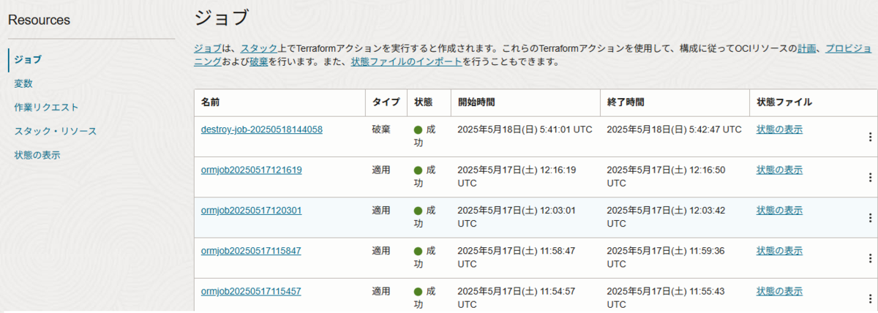
Task: Click the 開始時間 column header
Action: coord(476,102)
